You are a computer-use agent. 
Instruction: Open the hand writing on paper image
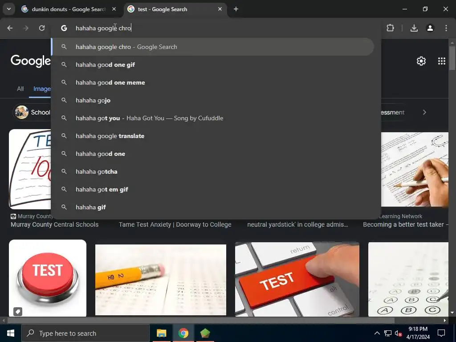click(x=415, y=170)
